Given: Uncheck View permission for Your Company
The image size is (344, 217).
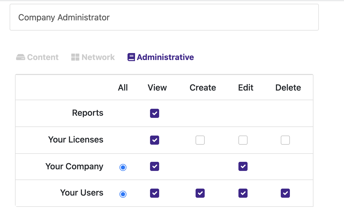Looking at the screenshot, I should (155, 166).
